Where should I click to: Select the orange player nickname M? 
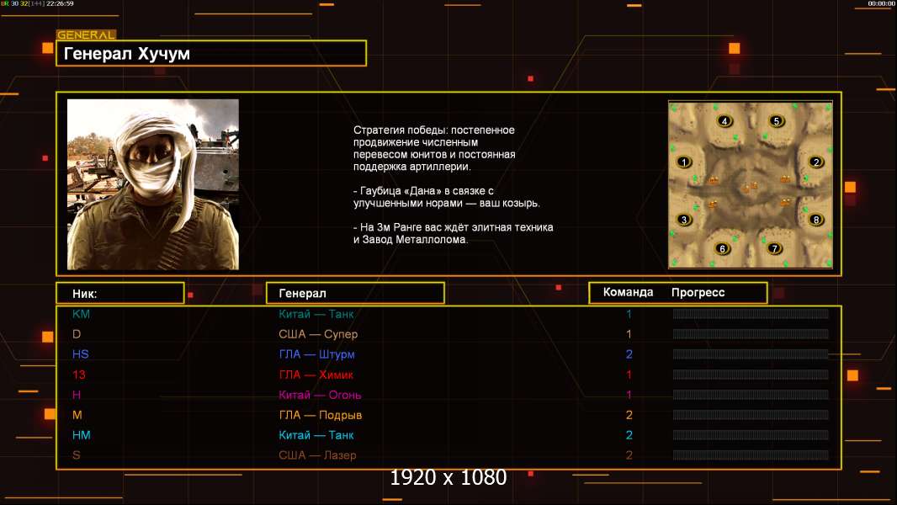pyautogui.click(x=77, y=415)
